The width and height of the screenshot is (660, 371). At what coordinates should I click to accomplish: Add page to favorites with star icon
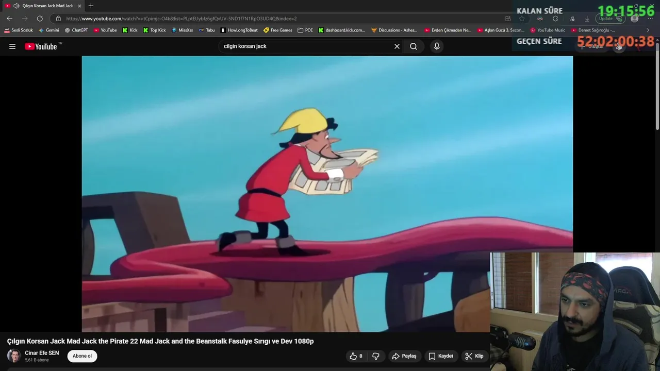pos(522,19)
